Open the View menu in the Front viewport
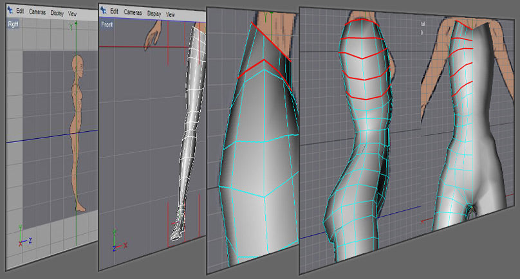 coord(170,15)
